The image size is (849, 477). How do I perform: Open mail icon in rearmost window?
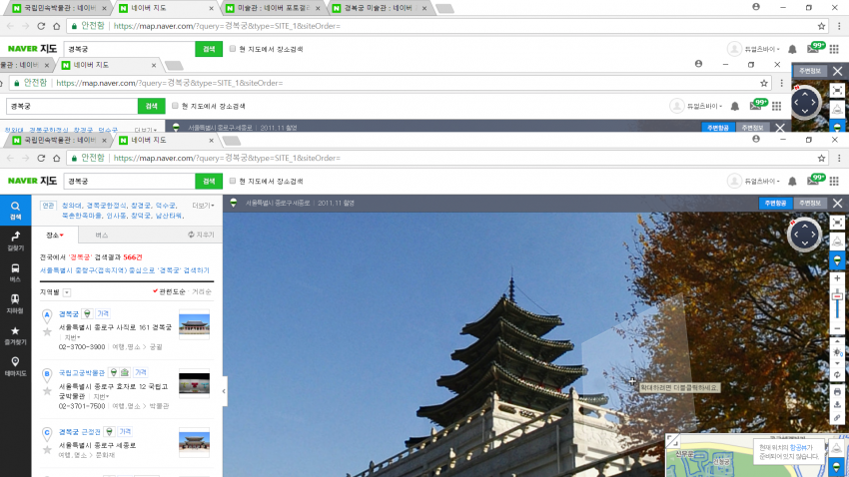pos(813,49)
